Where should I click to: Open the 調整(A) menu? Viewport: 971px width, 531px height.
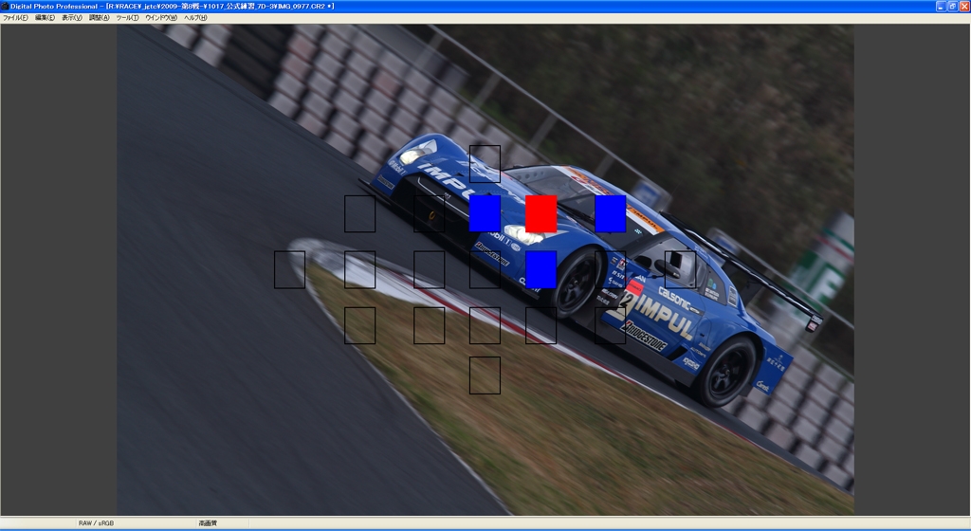[x=99, y=18]
